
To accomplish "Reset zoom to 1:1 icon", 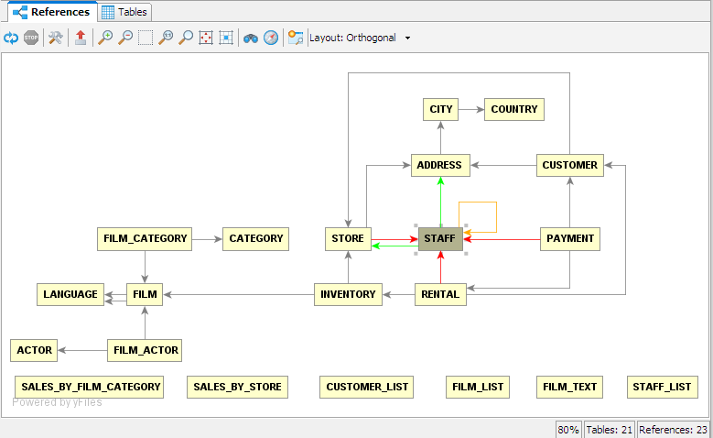I will tap(166, 38).
